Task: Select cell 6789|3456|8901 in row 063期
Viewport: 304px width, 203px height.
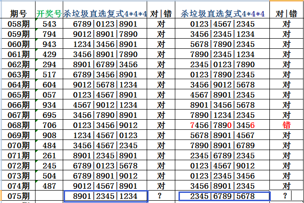Action: [105, 74]
